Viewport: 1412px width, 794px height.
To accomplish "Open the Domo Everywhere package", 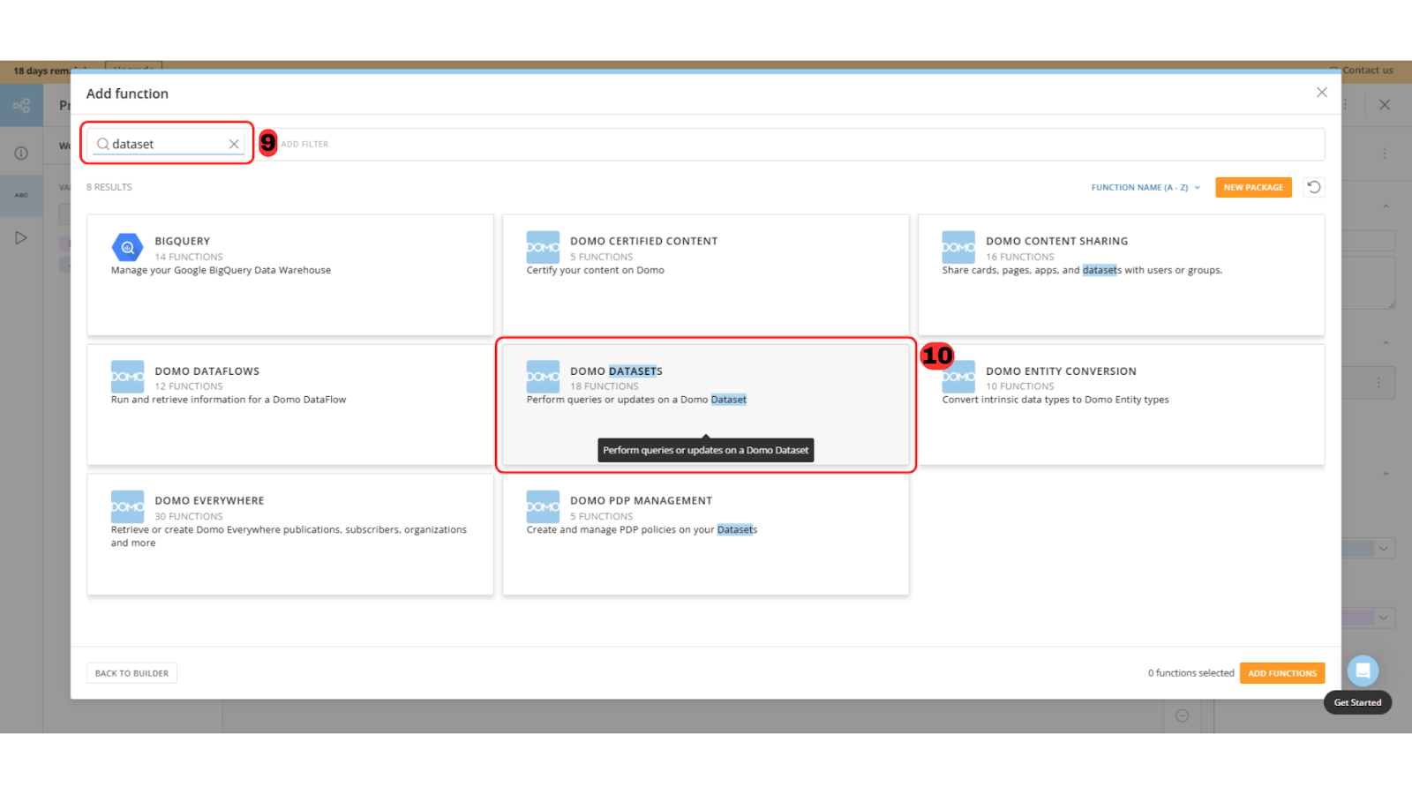I will point(290,535).
